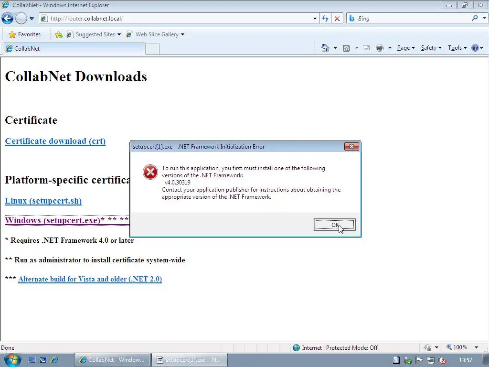This screenshot has height=367, width=489.
Task: Click the status bar privacy lock icon
Action: point(427,347)
